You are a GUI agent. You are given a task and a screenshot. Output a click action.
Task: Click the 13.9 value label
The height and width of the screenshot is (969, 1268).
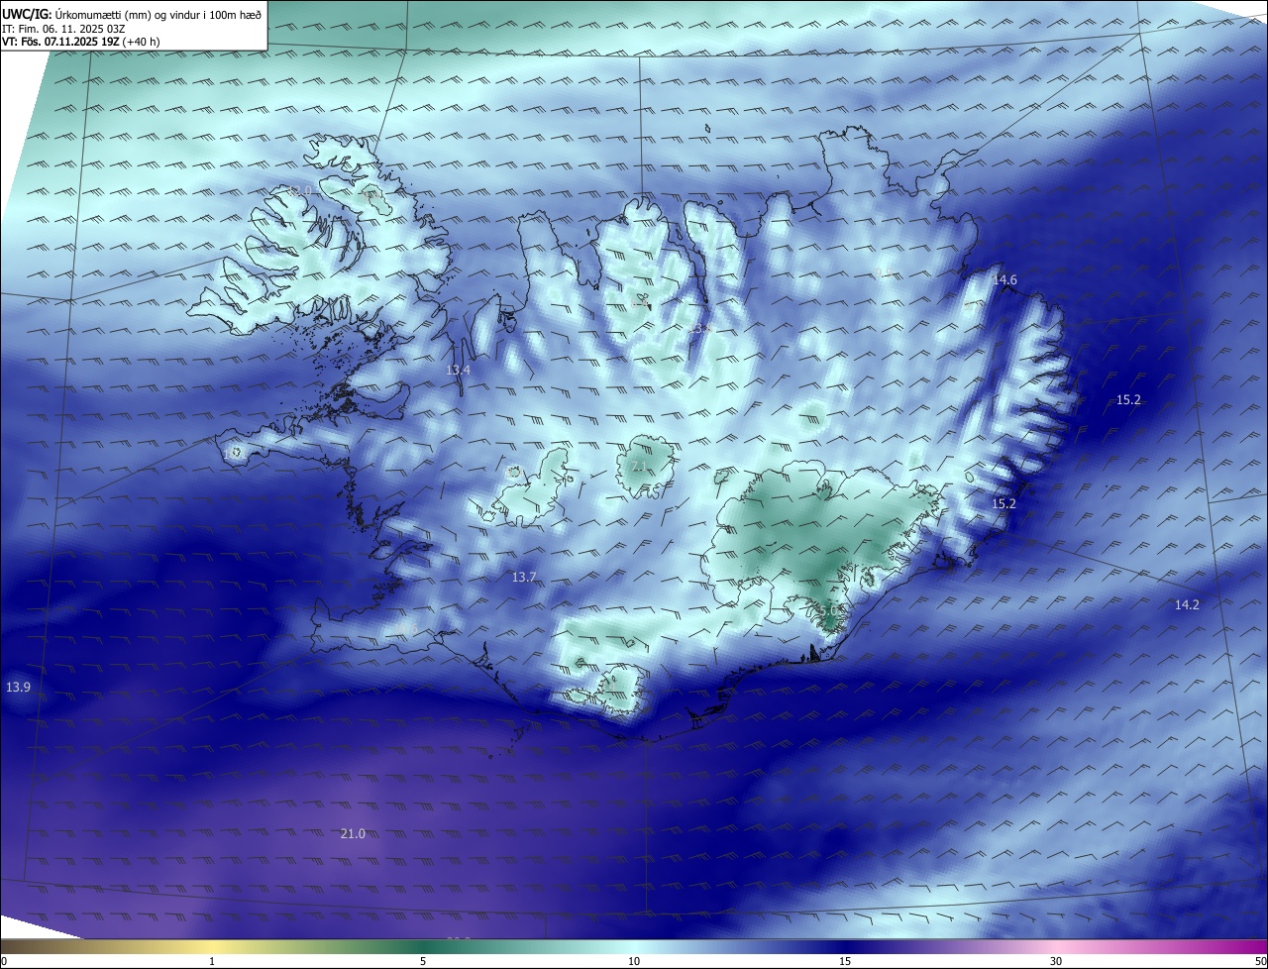[x=18, y=687]
